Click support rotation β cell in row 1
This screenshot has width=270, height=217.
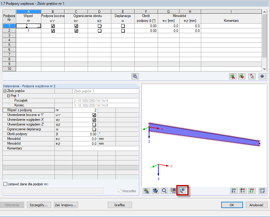[146, 26]
